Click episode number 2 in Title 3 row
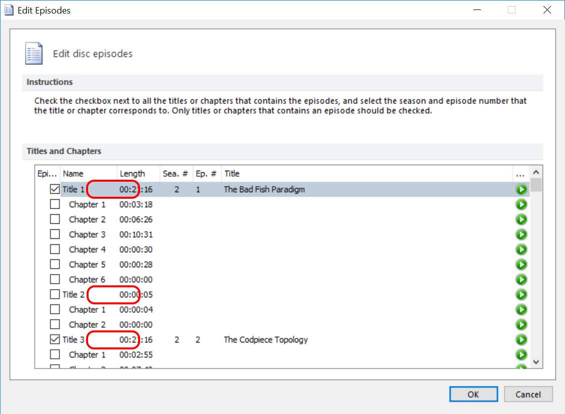 click(x=198, y=340)
